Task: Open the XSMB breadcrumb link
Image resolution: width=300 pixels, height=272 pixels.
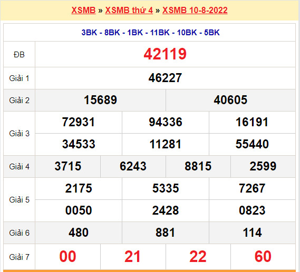Action: coord(83,10)
